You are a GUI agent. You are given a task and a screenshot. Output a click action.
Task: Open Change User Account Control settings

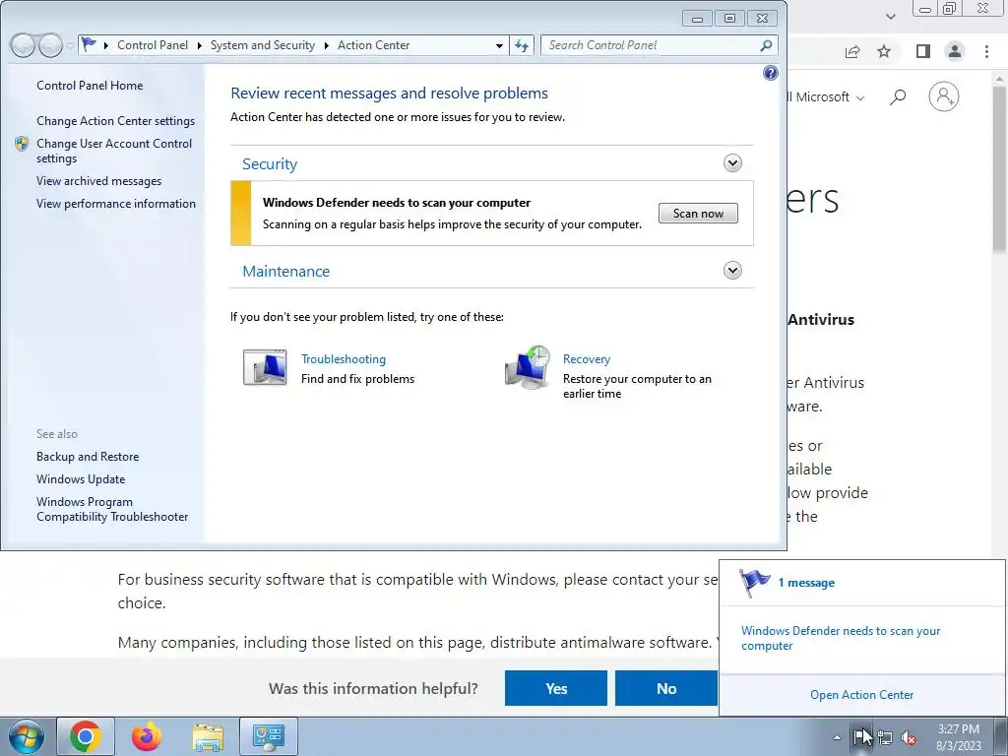[x=114, y=151]
